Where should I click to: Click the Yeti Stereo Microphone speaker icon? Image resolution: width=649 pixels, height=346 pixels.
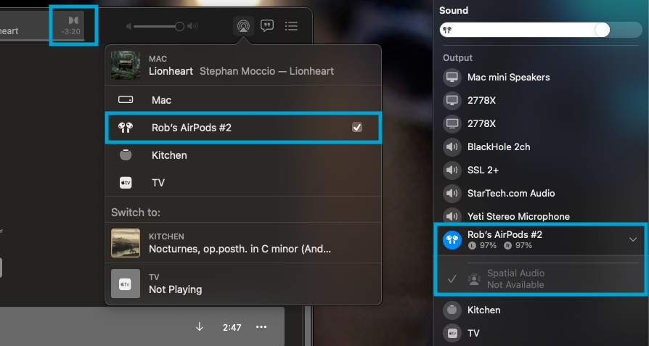[x=452, y=216]
